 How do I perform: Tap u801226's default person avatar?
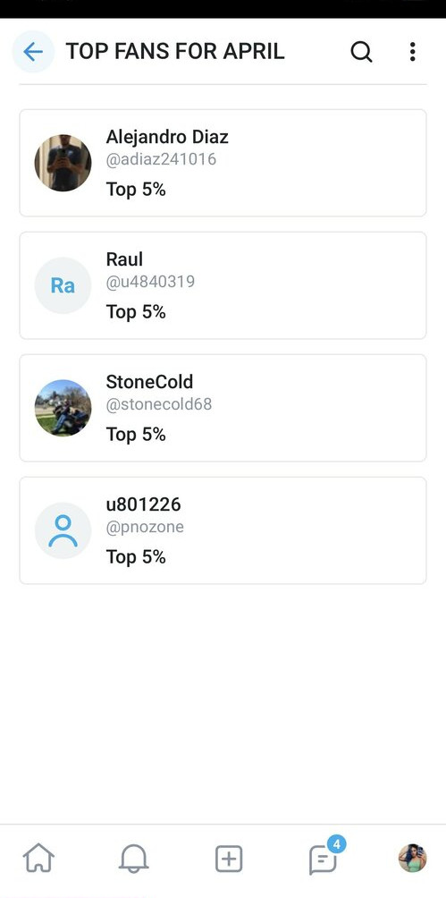pos(63,530)
